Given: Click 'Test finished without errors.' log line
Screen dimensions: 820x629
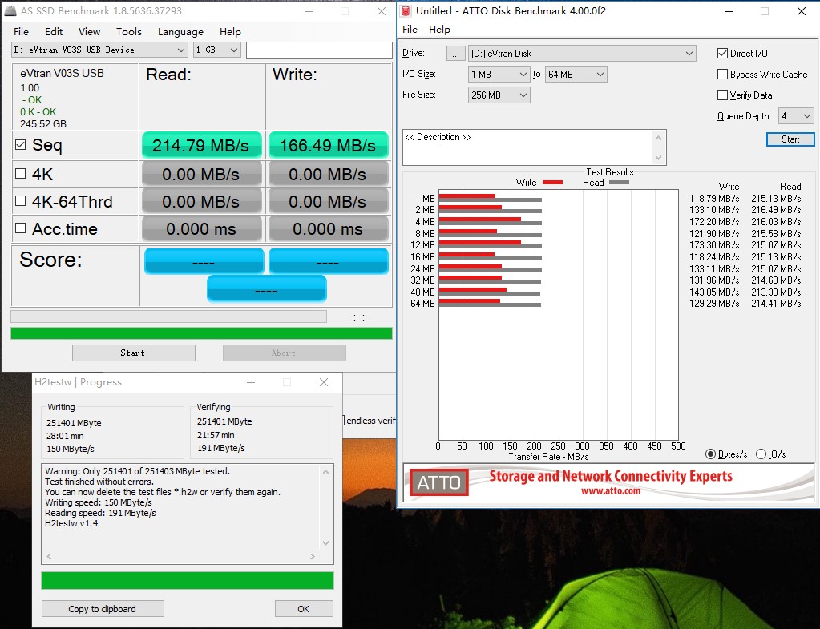Looking at the screenshot, I should coord(99,482).
